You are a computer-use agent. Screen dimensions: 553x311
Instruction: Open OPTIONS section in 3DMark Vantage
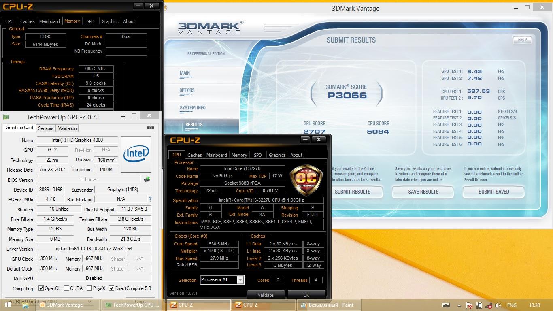187,90
